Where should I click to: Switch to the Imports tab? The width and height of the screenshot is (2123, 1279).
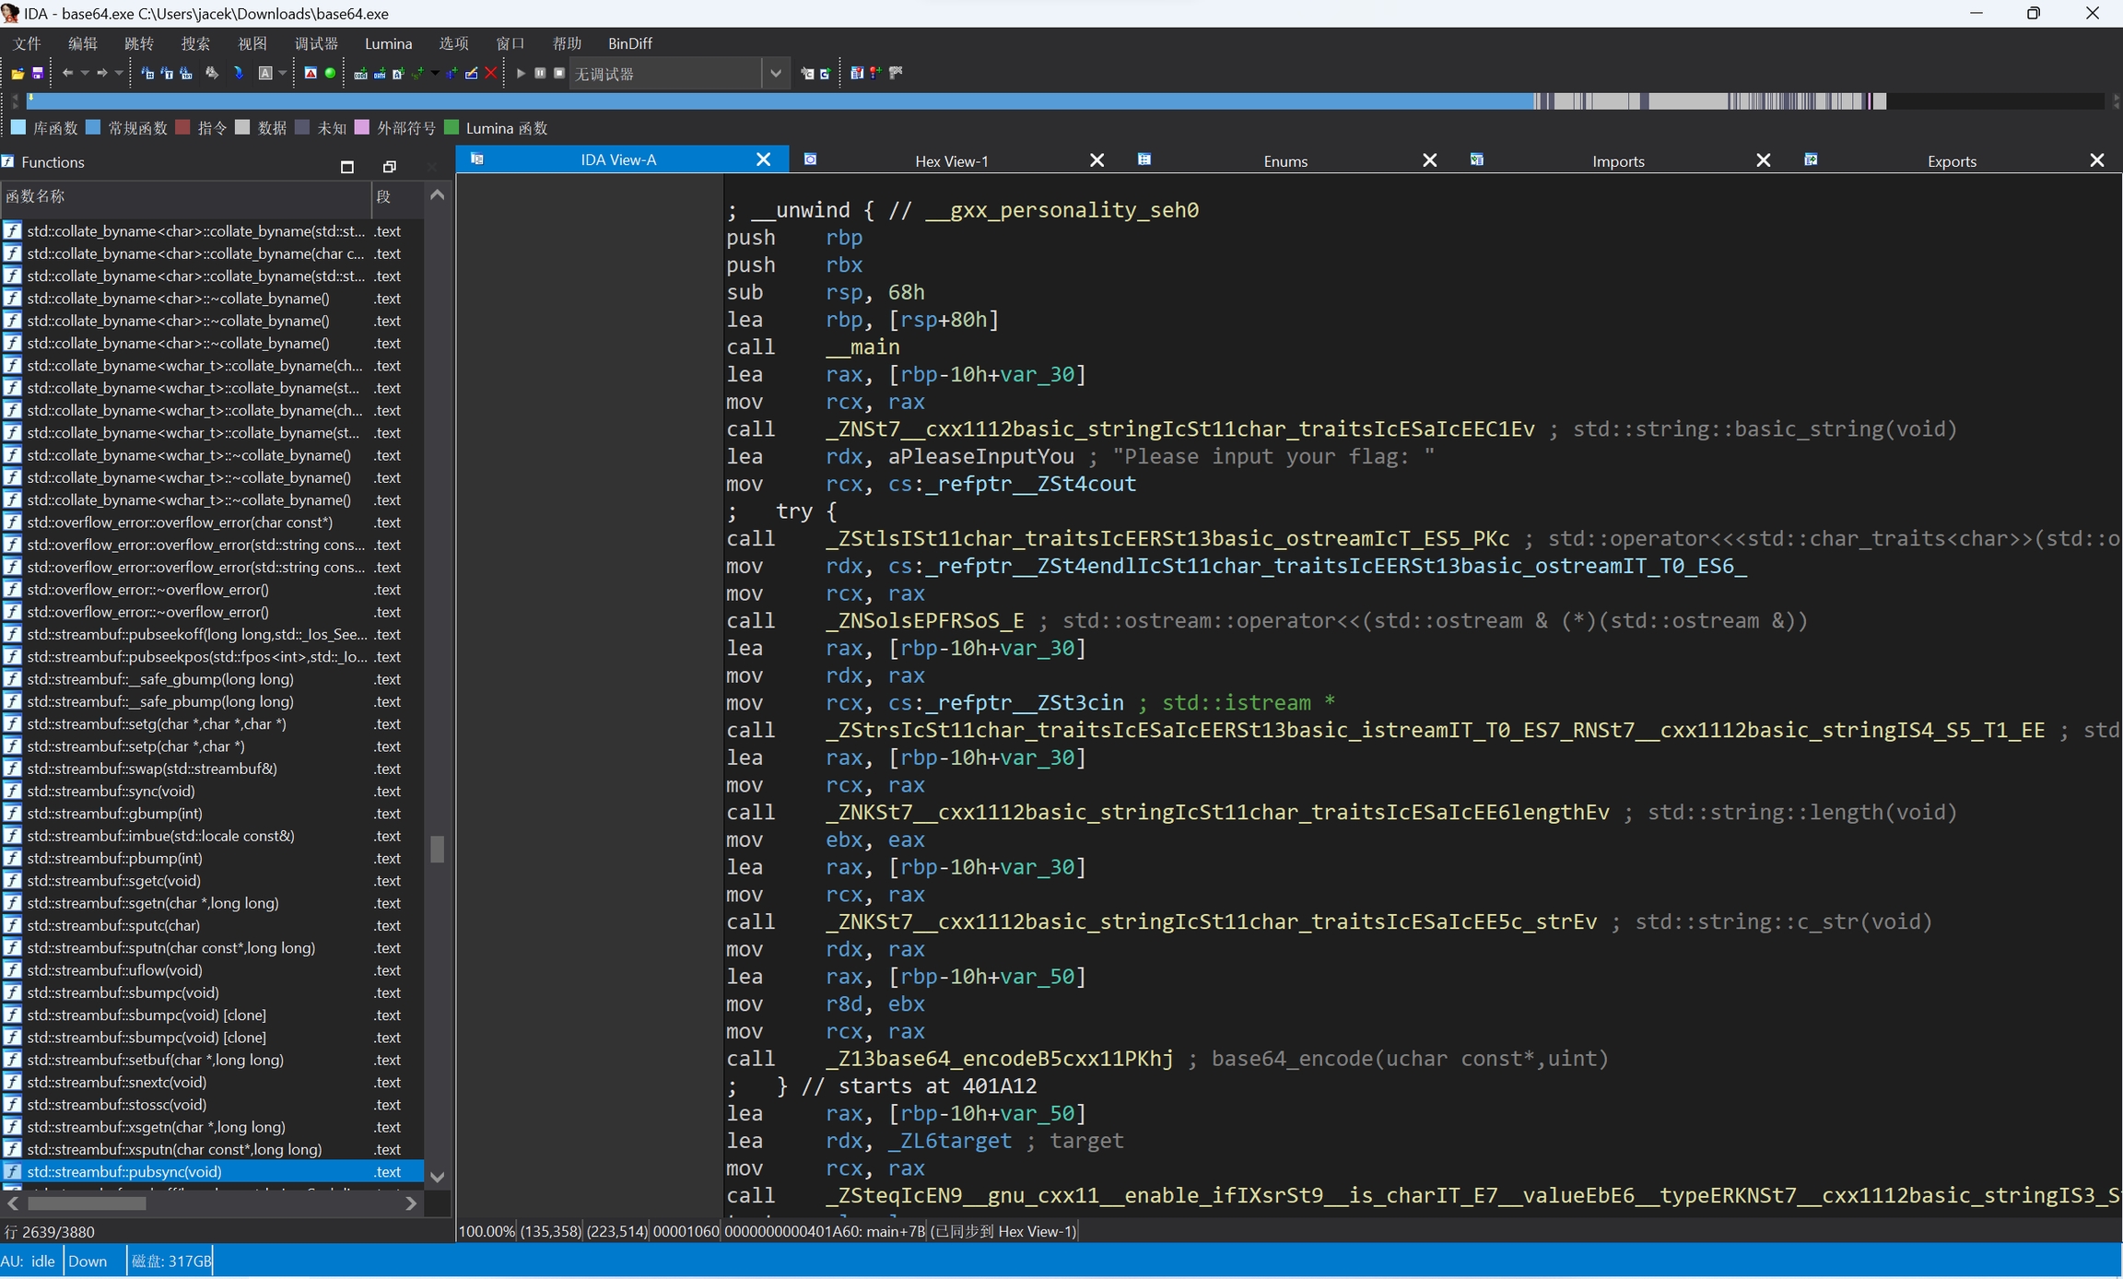click(1617, 161)
